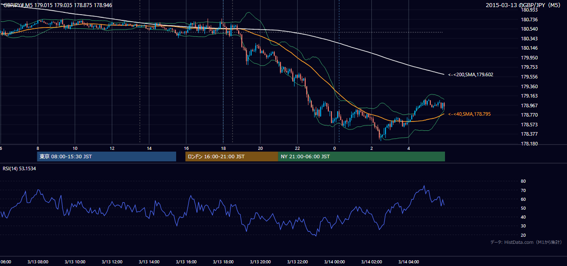The width and height of the screenshot is (567, 266).
Task: Click price axis label 180.540
Action: (x=529, y=29)
